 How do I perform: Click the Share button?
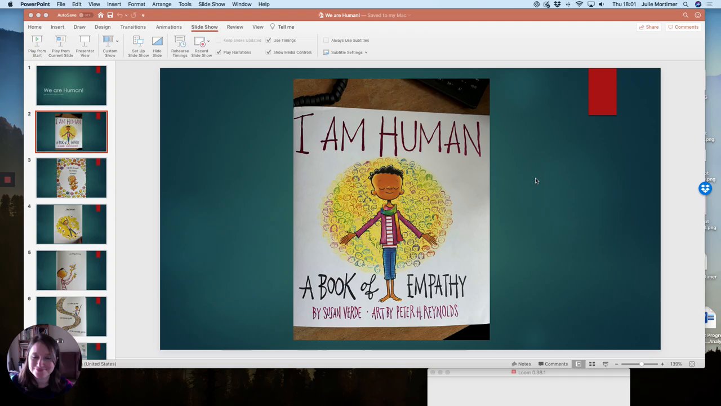pyautogui.click(x=649, y=27)
